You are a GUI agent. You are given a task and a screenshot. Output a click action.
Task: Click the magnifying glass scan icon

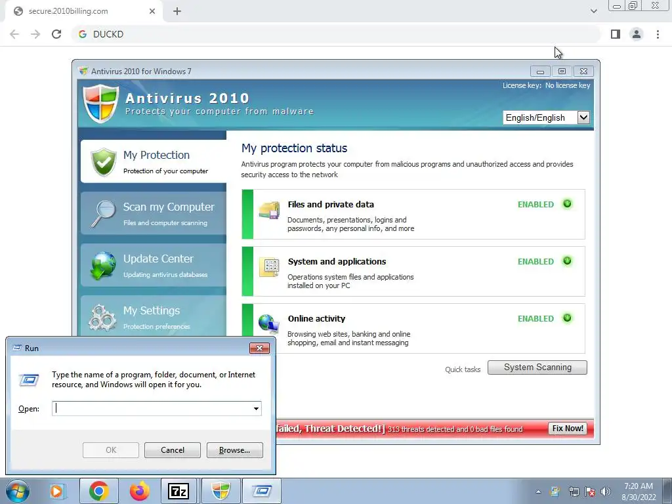coord(103,213)
